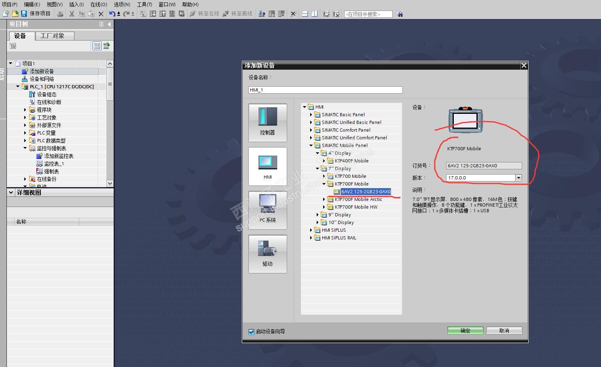
Task: Close the 添加新设备 dialog
Action: pos(524,65)
